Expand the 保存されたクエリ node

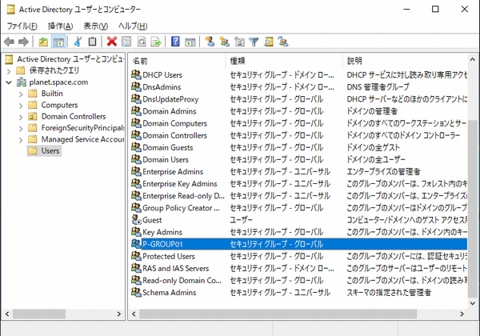pyautogui.click(x=9, y=71)
